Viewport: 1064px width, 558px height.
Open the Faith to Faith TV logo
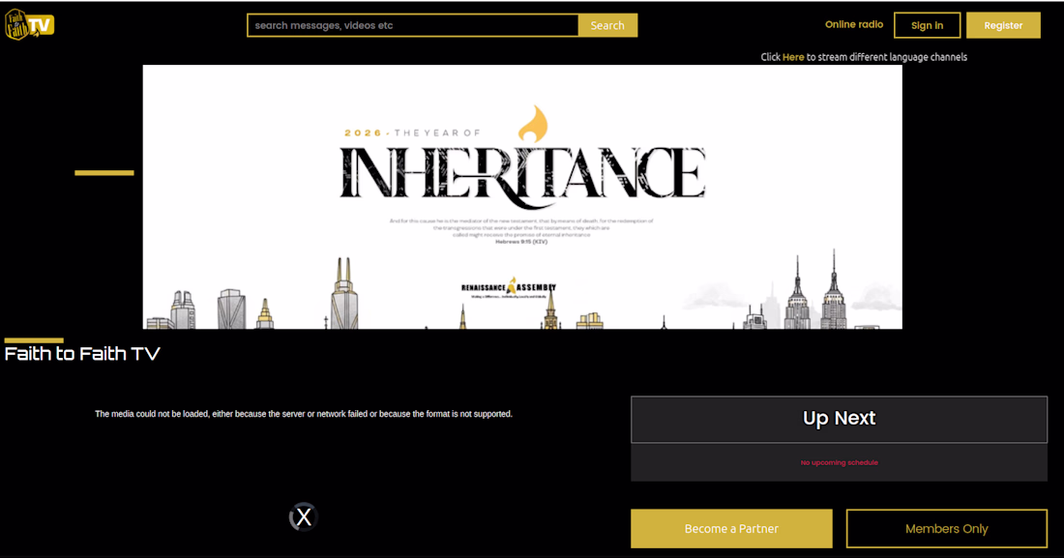29,24
